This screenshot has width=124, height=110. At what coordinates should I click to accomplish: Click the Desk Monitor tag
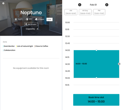click(x=9, y=46)
